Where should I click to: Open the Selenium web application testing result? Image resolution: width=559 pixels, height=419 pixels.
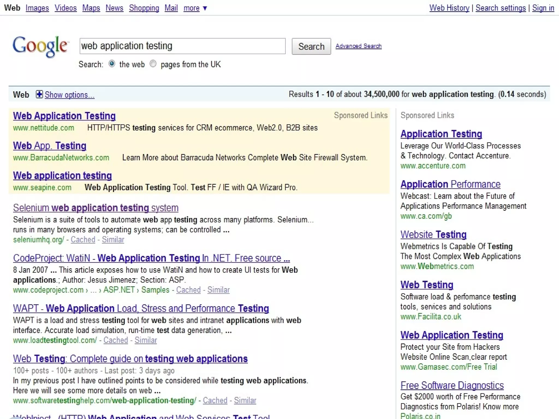pyautogui.click(x=96, y=208)
